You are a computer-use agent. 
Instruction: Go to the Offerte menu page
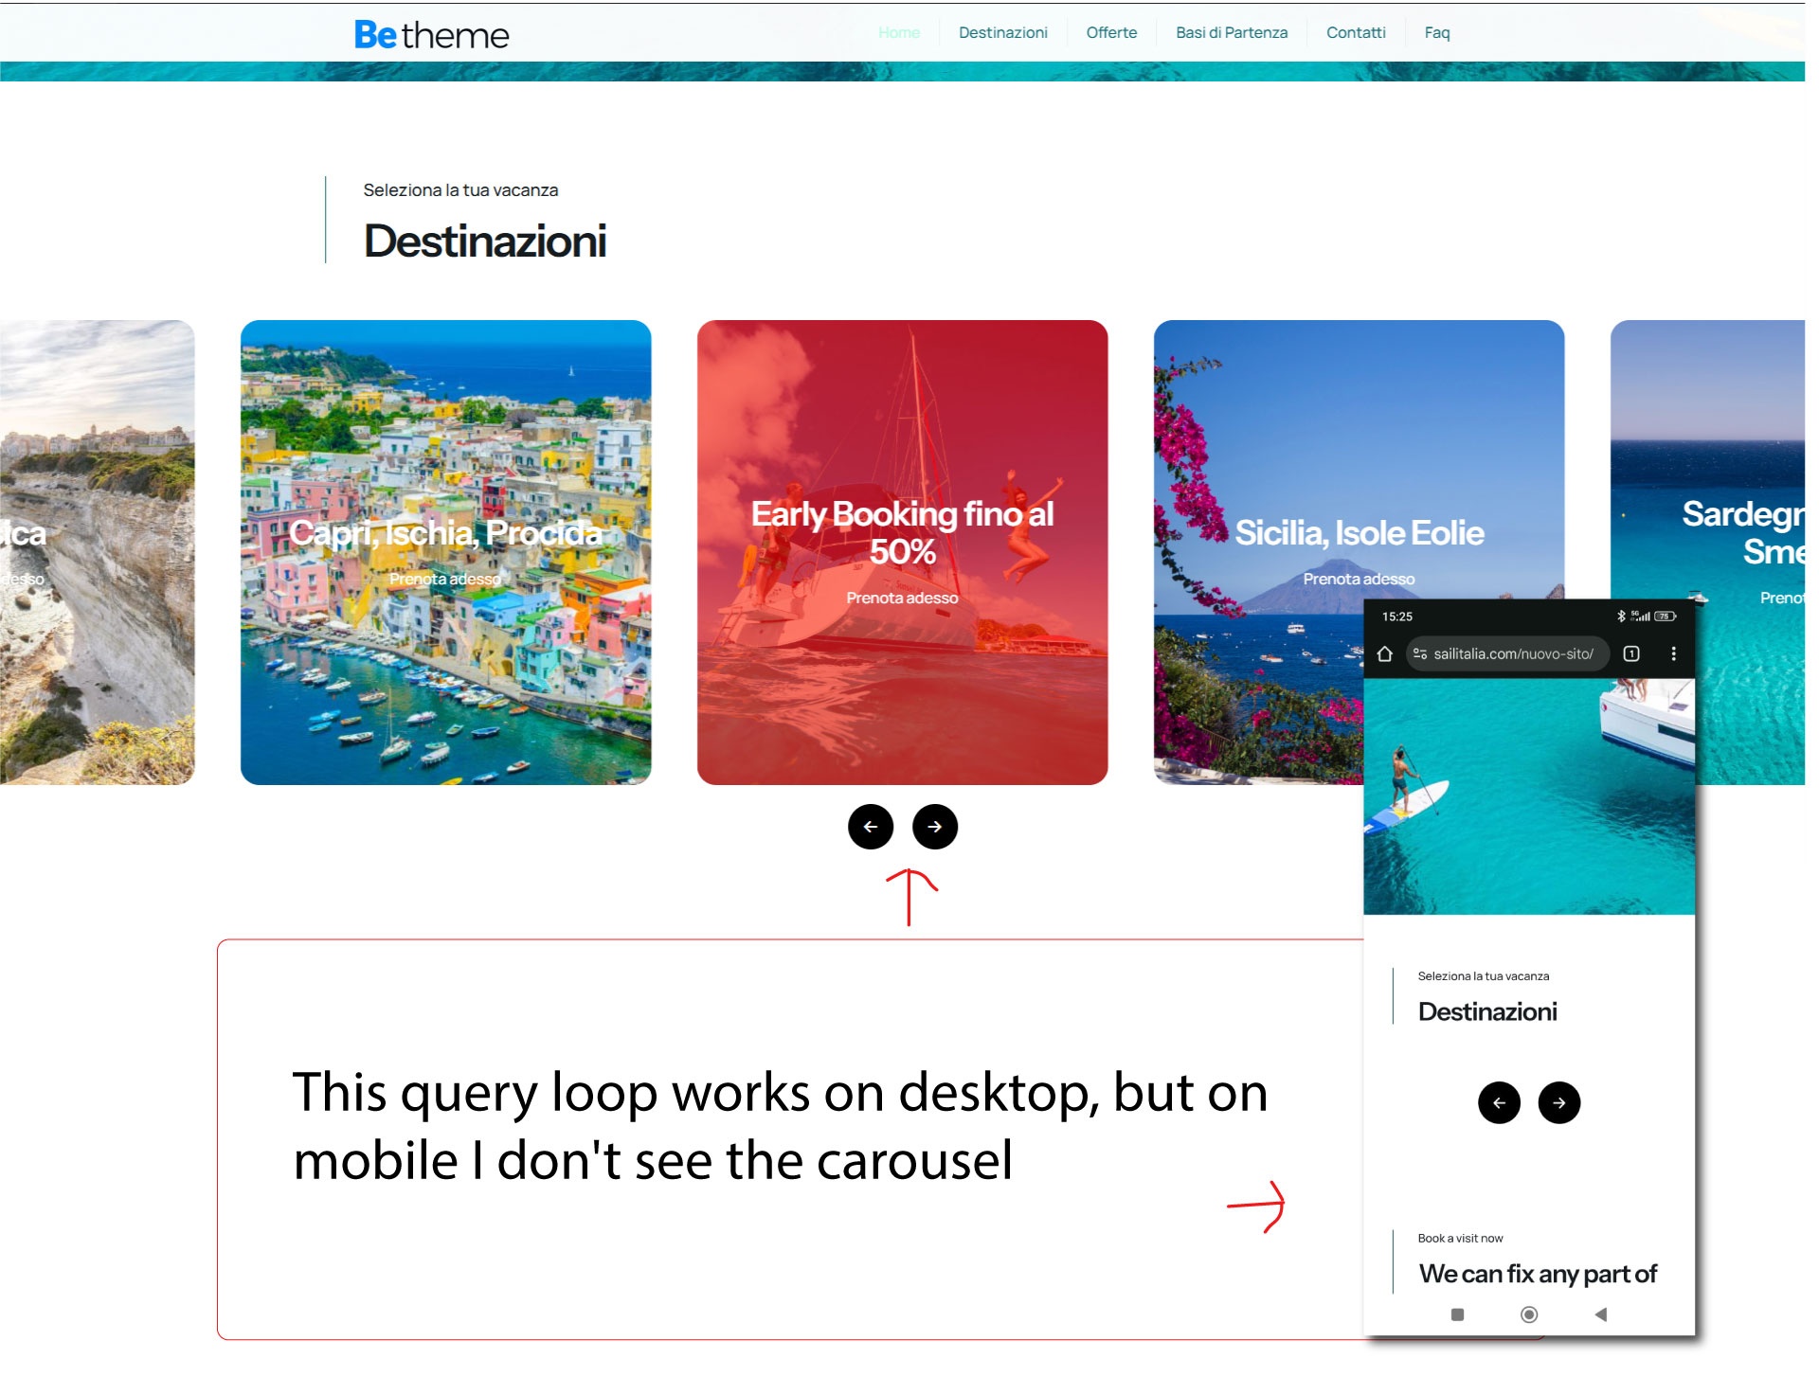click(x=1110, y=32)
